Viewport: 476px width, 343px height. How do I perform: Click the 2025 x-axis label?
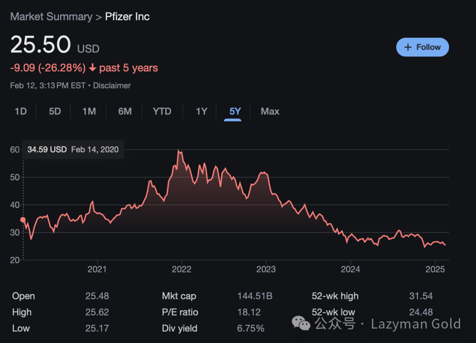(435, 269)
